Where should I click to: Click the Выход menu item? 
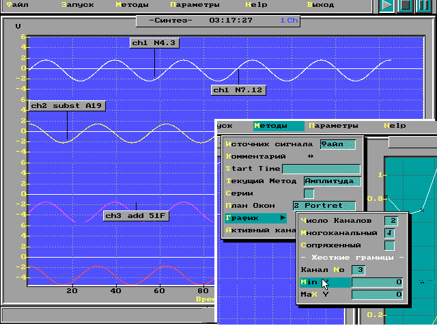point(320,4)
